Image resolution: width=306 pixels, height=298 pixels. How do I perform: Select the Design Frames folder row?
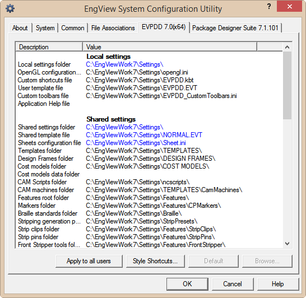pyautogui.click(x=149, y=159)
